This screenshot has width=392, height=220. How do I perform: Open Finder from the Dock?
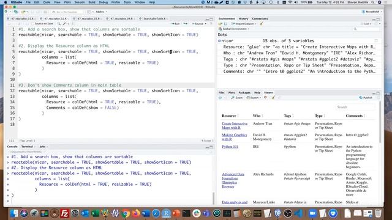click(14, 213)
